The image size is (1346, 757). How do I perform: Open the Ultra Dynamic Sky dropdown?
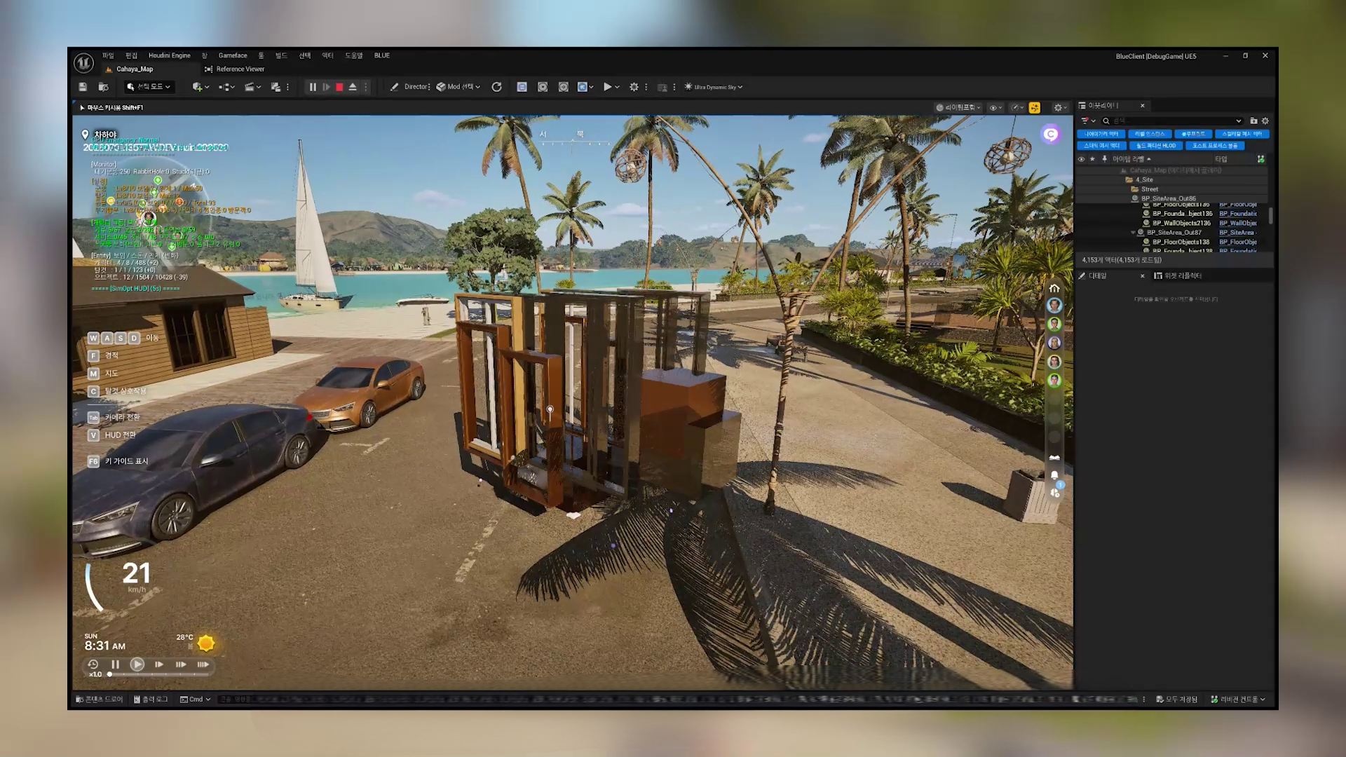tap(714, 87)
